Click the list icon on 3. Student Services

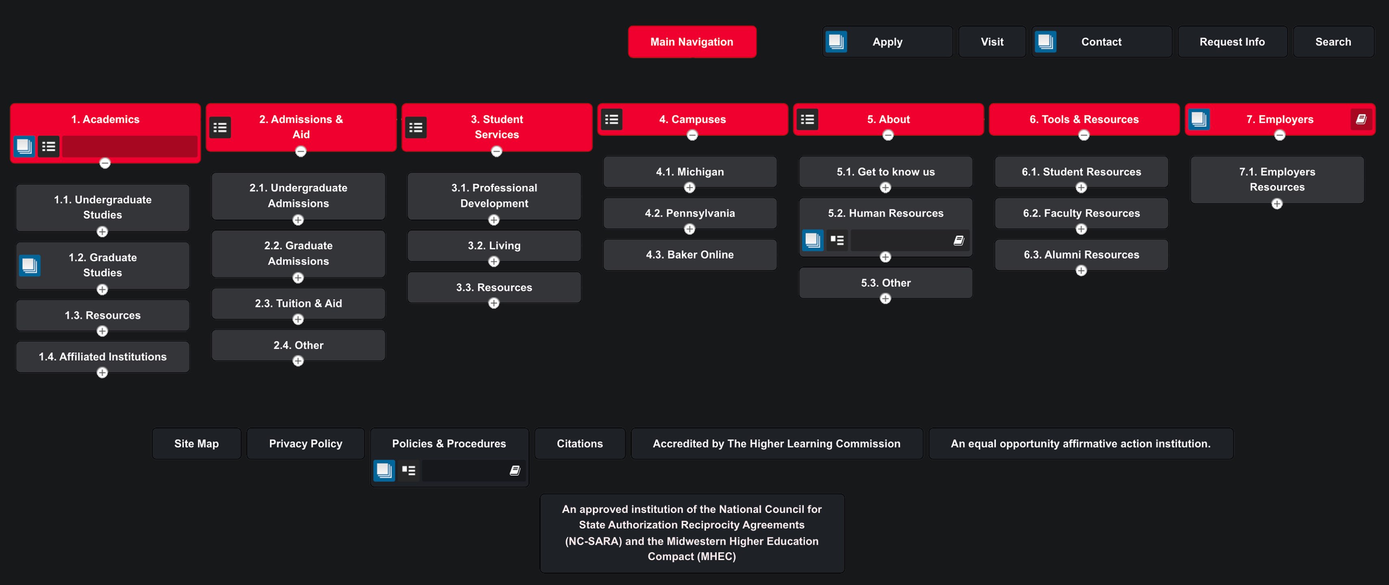pos(416,128)
